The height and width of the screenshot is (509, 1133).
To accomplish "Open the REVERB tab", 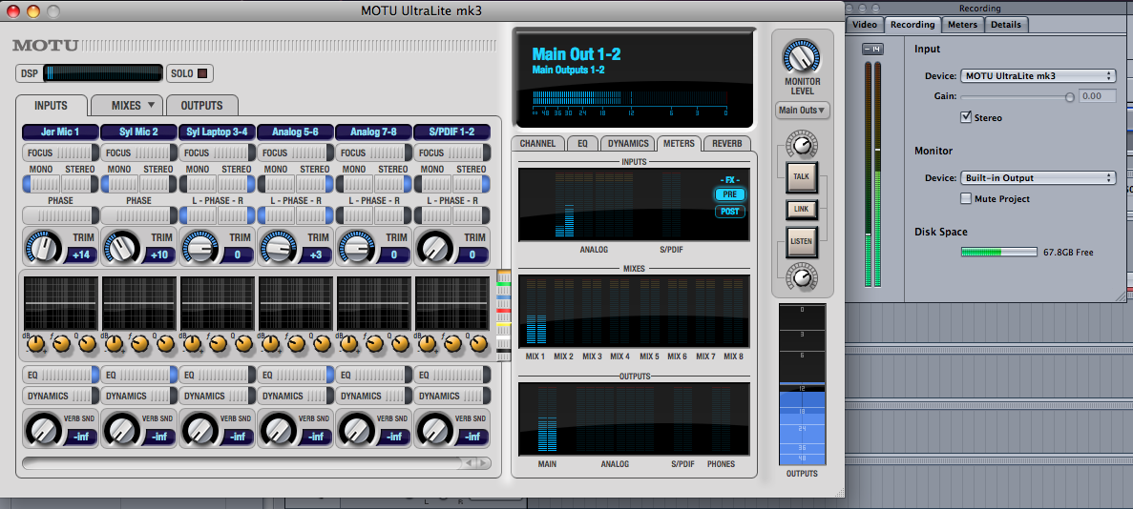I will click(x=727, y=143).
